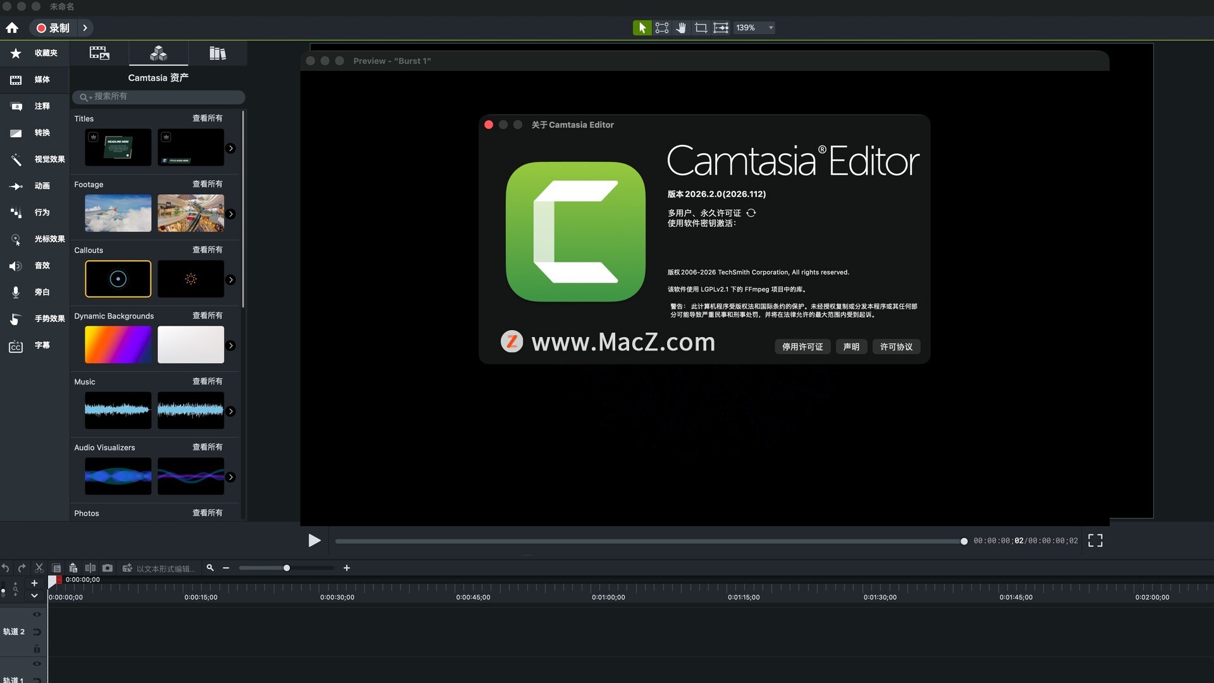Open the 动画 animations panel
The width and height of the screenshot is (1214, 683).
[35, 186]
